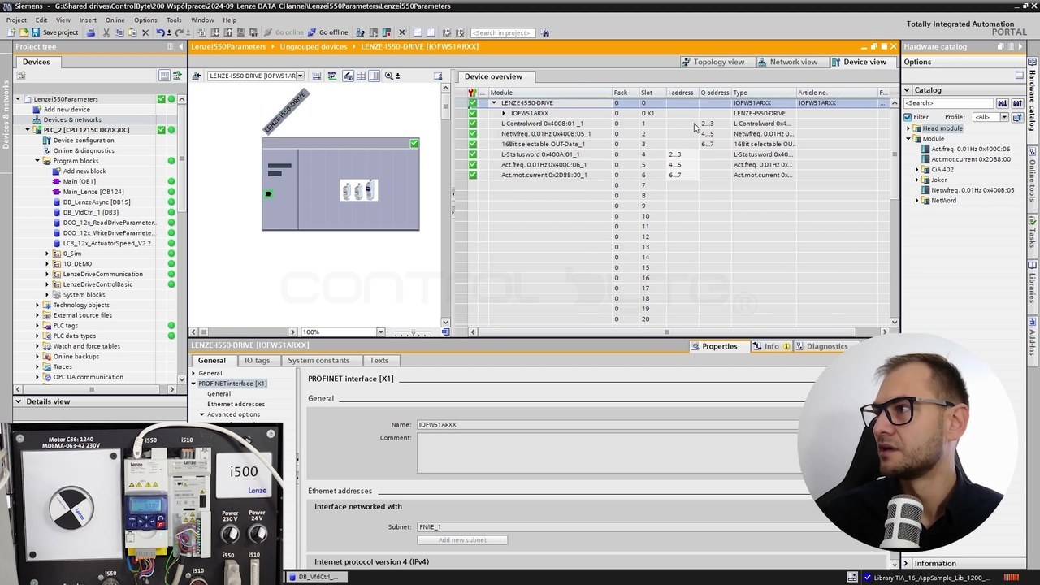
Task: Click the New project icon
Action: point(11,32)
